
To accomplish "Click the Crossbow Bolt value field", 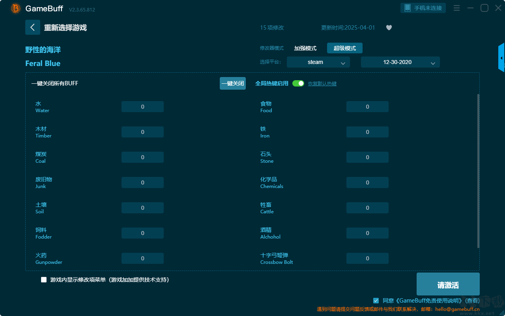I will click(x=367, y=258).
